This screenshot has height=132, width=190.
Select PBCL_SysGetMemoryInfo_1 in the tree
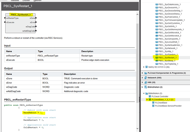171,30
